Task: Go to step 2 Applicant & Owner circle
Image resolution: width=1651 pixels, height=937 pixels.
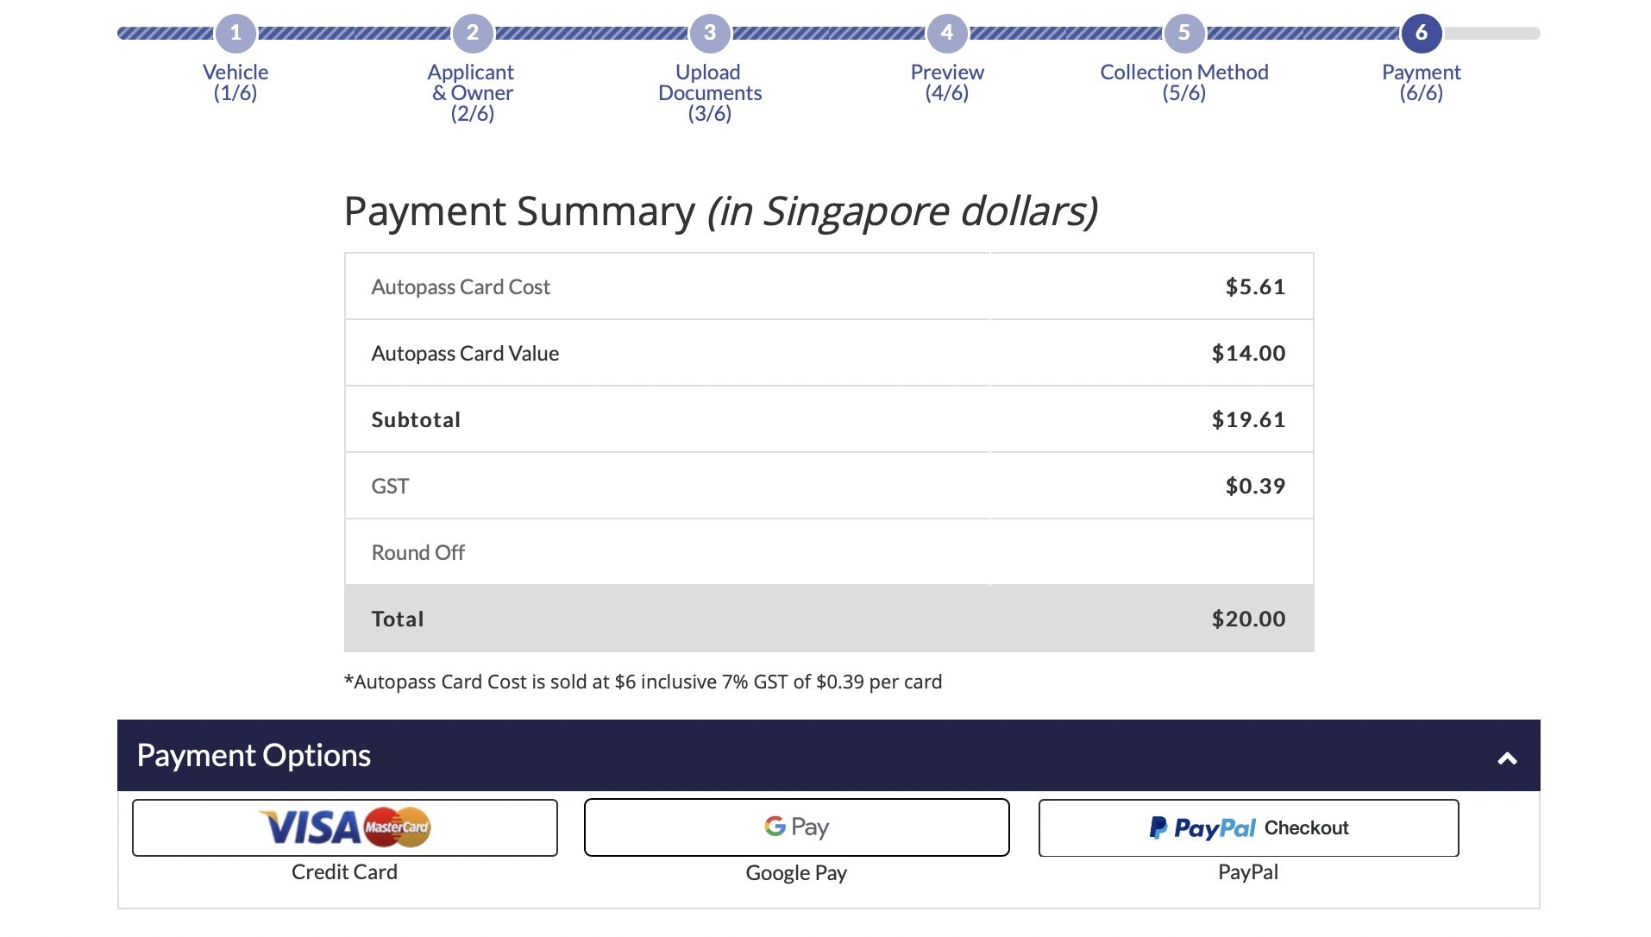Action: pyautogui.click(x=473, y=33)
